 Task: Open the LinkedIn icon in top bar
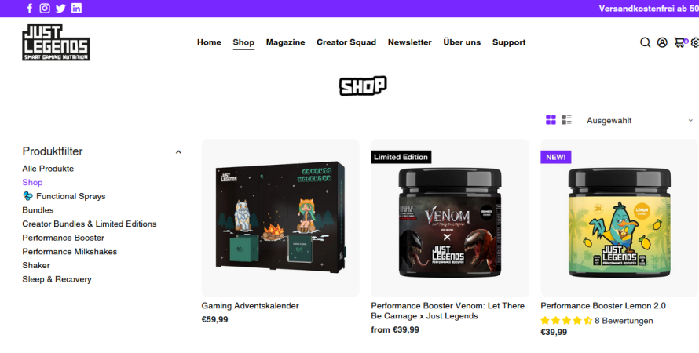pyautogui.click(x=76, y=8)
